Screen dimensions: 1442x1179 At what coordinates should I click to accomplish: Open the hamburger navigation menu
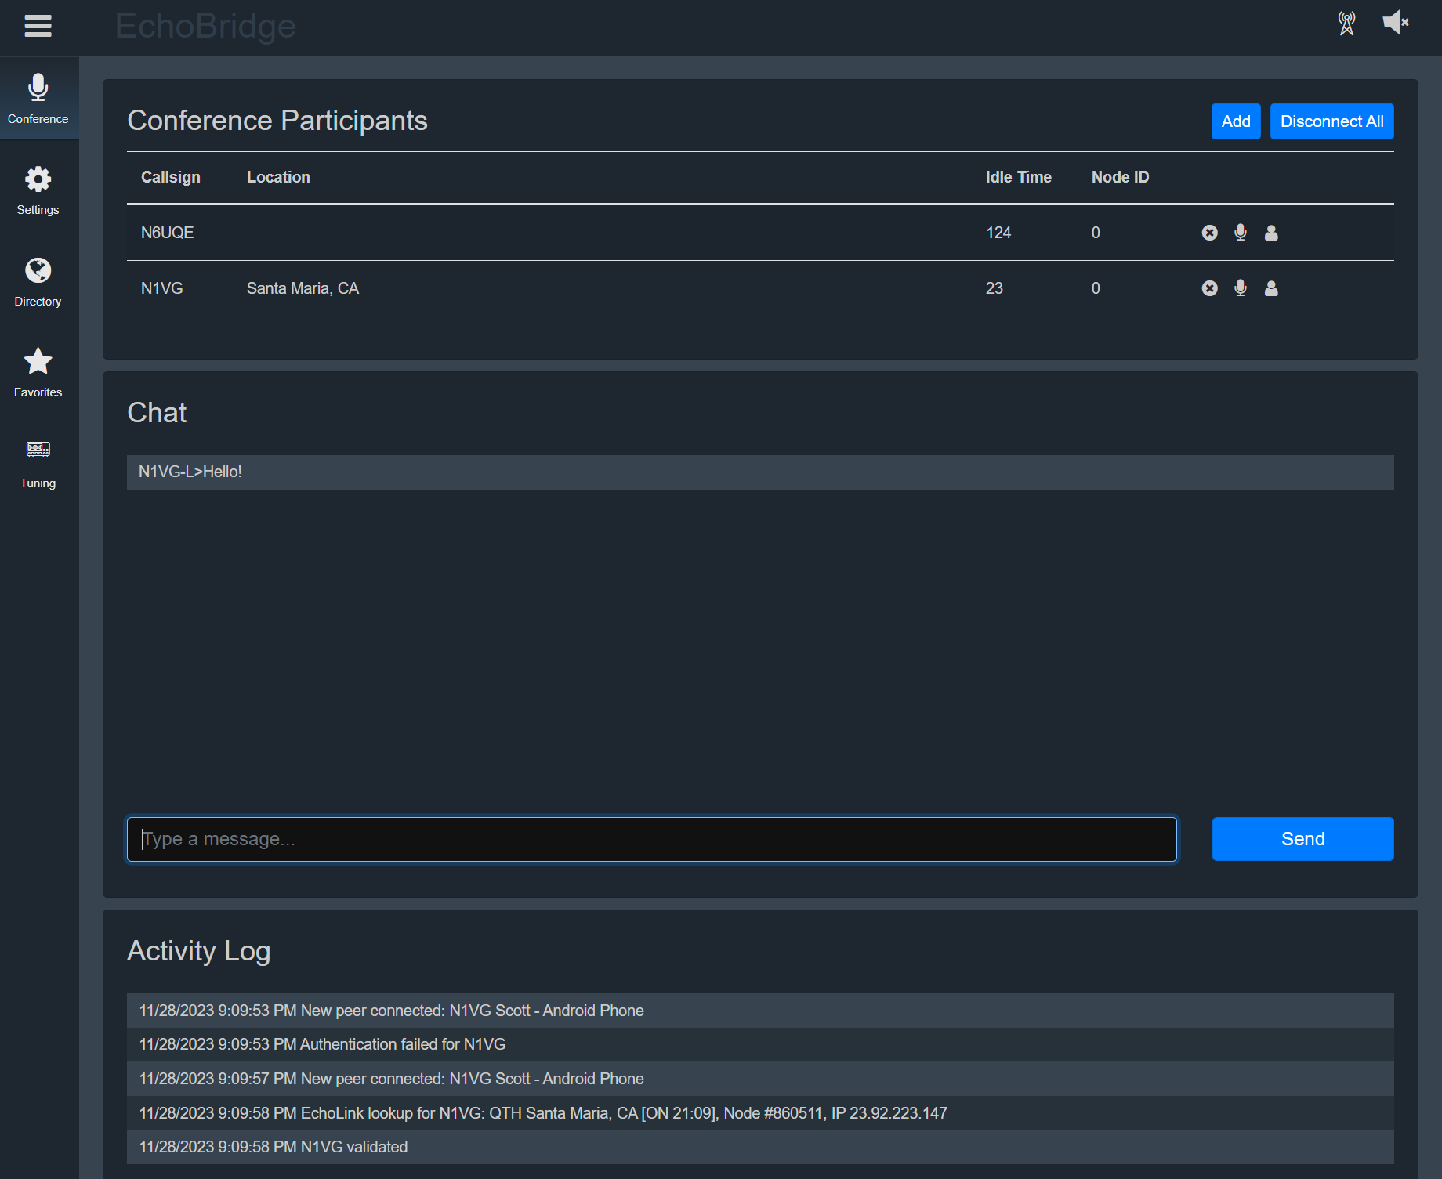tap(38, 26)
